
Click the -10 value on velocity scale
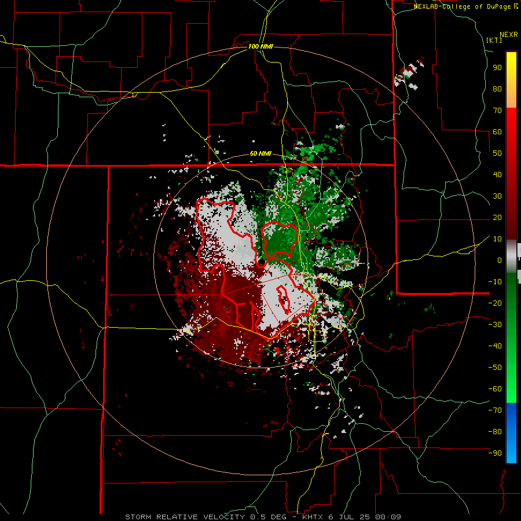point(495,282)
